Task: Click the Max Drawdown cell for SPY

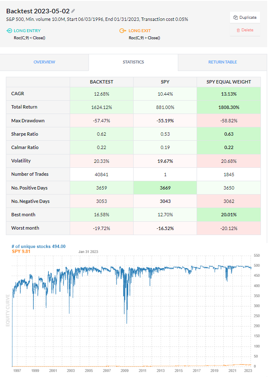Action: coord(165,120)
